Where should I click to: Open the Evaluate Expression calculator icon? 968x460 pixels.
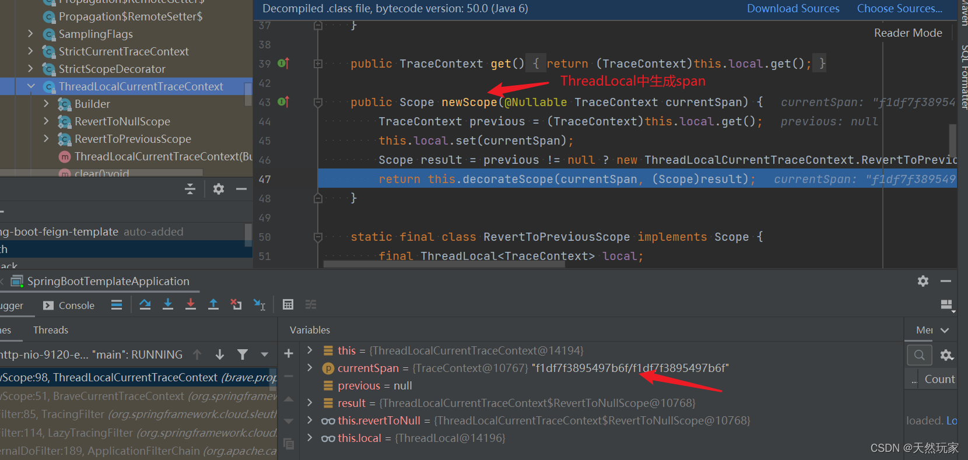tap(288, 304)
